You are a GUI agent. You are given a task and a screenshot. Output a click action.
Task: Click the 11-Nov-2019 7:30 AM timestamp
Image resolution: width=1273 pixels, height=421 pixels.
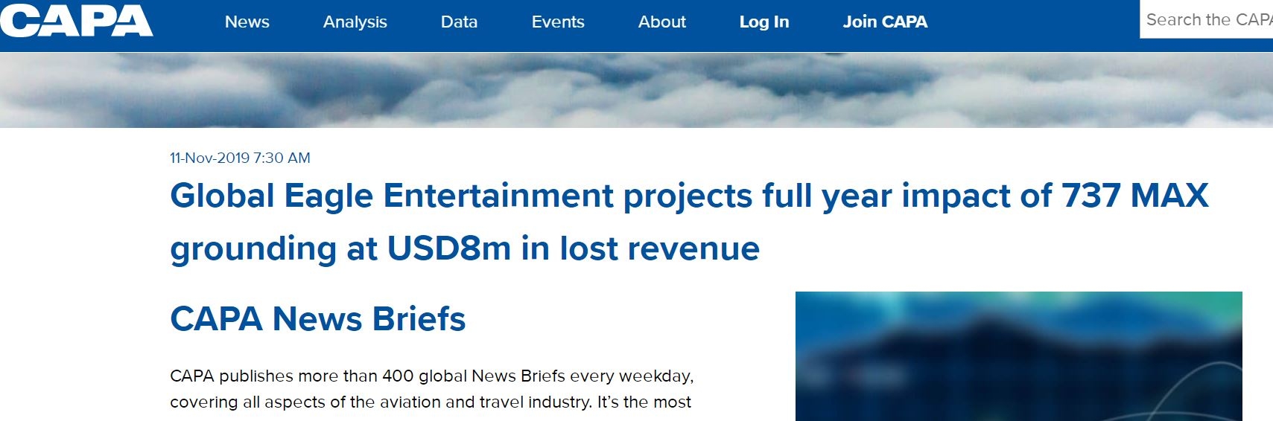pyautogui.click(x=240, y=158)
